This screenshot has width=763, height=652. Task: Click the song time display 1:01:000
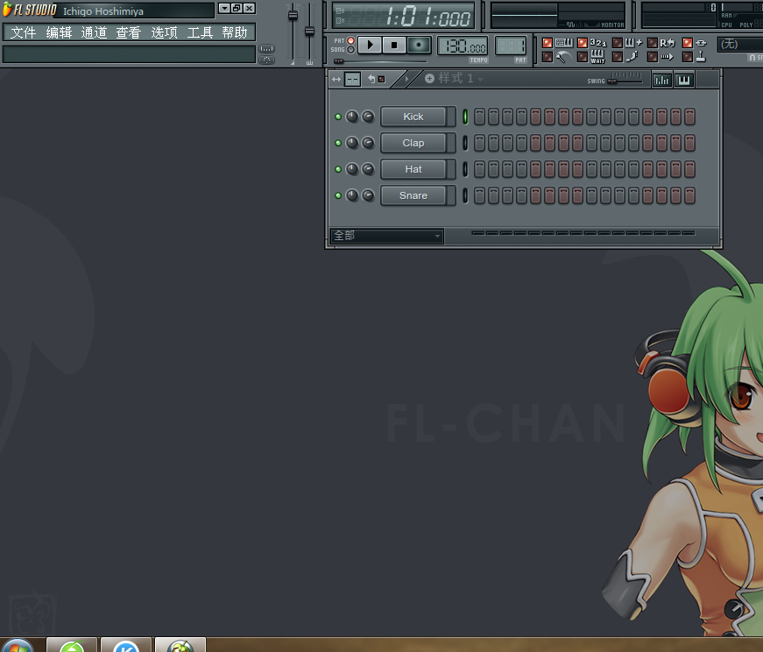pos(403,16)
